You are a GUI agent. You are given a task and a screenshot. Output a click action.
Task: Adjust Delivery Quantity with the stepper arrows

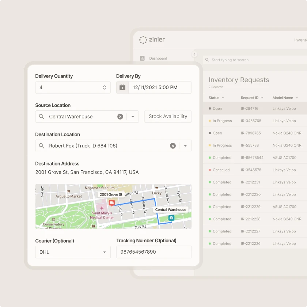(105, 87)
